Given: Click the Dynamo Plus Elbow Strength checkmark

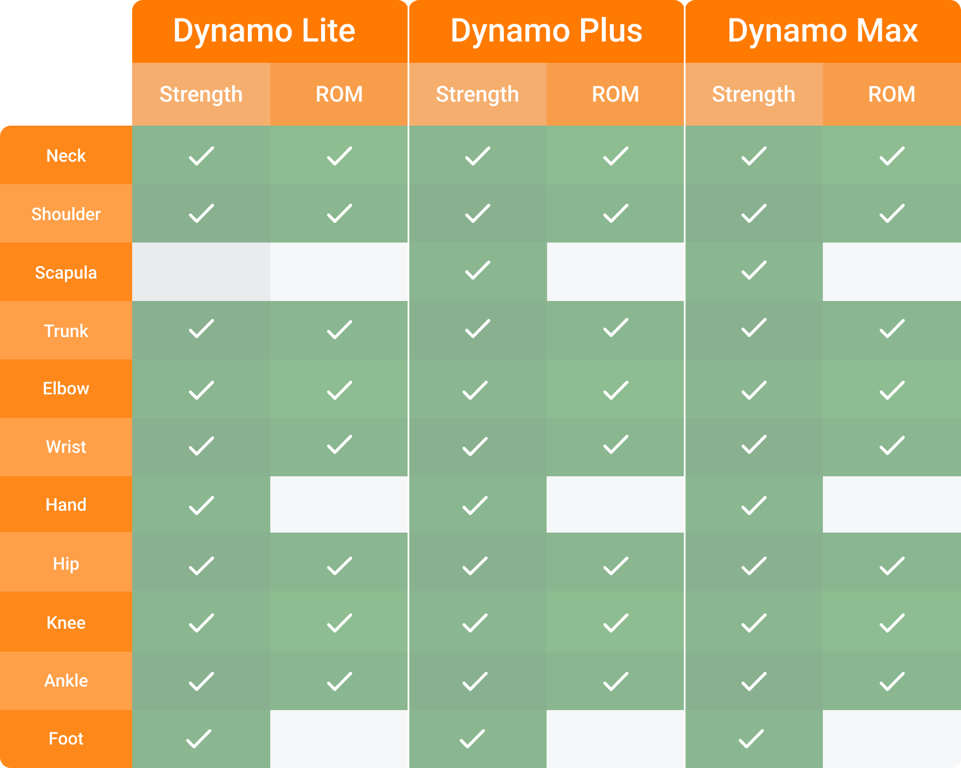Looking at the screenshot, I should pyautogui.click(x=475, y=391).
